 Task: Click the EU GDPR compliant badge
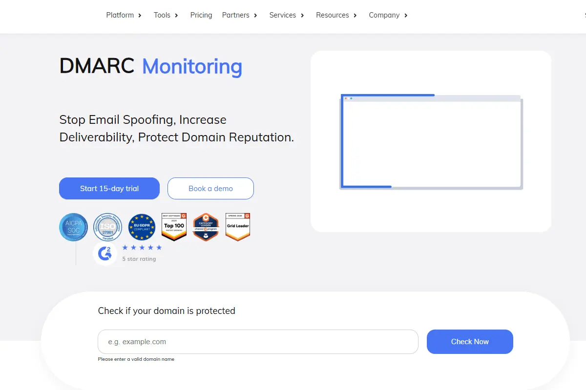[142, 227]
